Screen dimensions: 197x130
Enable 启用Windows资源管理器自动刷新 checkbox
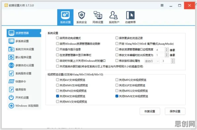tap(58, 44)
